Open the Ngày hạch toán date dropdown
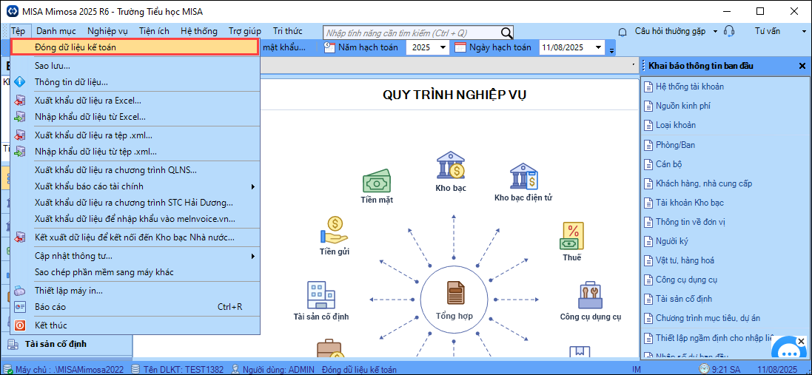The image size is (812, 375). coord(599,47)
